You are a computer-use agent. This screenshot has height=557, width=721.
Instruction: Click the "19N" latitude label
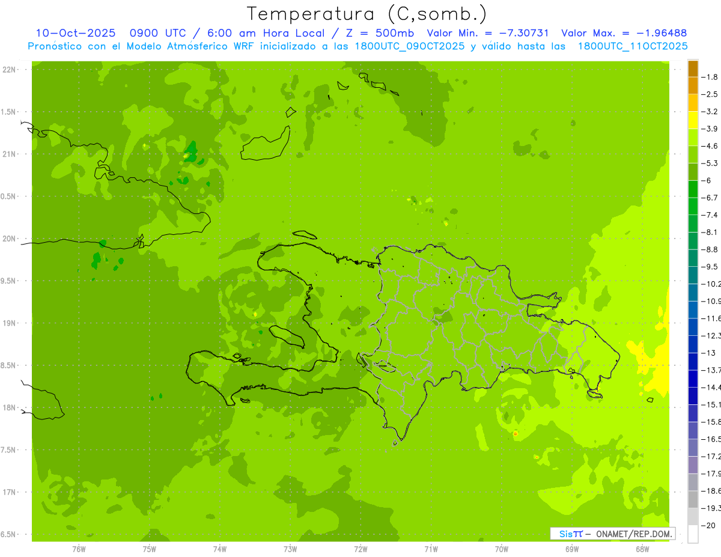[10, 323]
